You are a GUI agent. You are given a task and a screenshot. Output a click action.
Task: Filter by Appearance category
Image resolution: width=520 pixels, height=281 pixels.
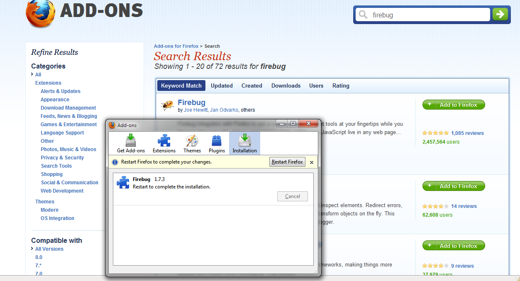coord(55,100)
